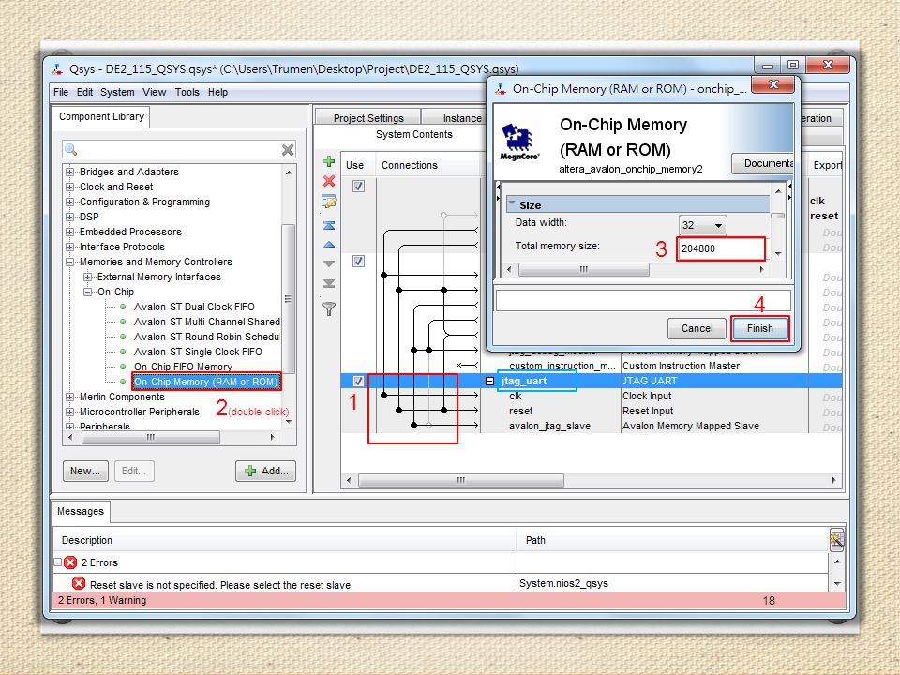Click the Finish button in the dialog

760,328
